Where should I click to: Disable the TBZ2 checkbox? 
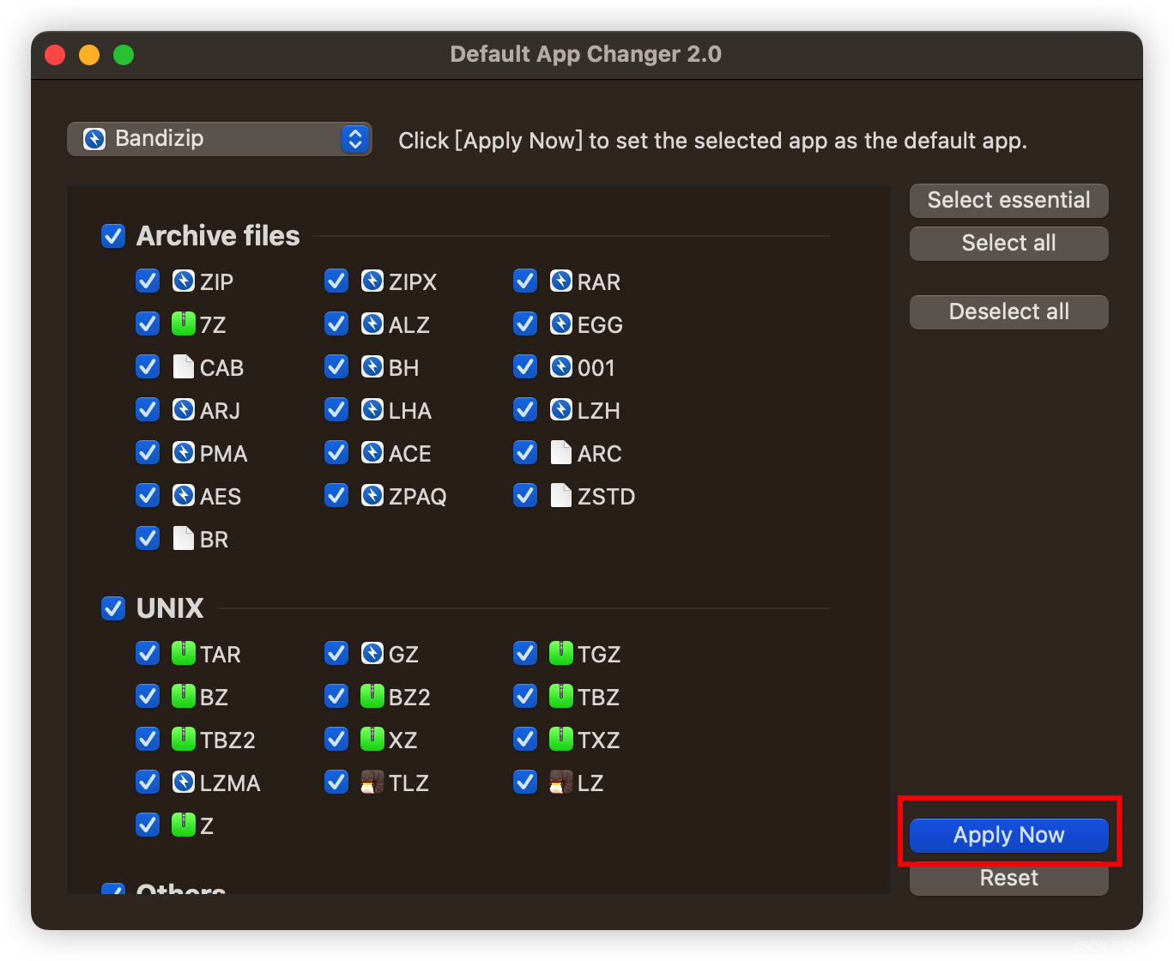[x=148, y=740]
